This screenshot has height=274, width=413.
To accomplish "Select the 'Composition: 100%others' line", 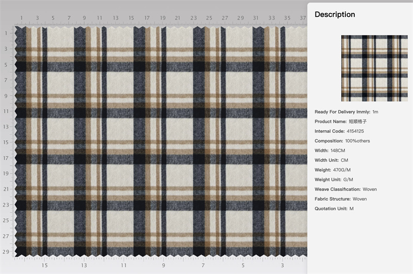I will click(342, 141).
